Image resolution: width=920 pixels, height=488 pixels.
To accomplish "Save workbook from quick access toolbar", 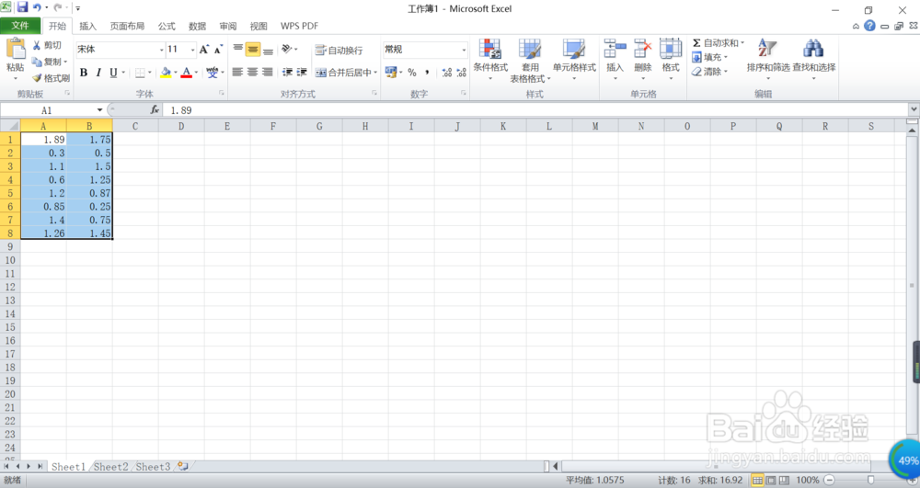I will tap(22, 7).
